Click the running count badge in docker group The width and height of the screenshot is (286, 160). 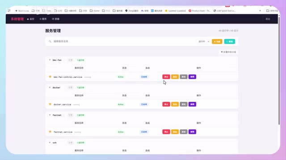coord(80,88)
